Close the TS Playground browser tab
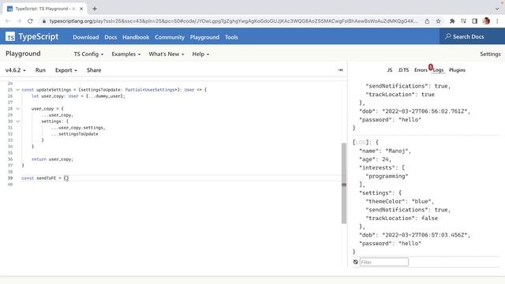The image size is (505, 284). pos(81,9)
